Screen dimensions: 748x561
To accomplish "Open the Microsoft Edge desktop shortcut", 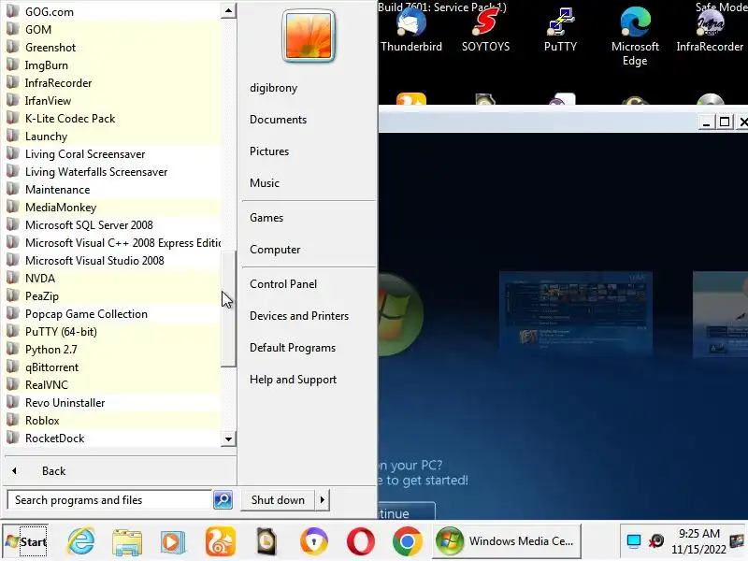I will [x=635, y=37].
